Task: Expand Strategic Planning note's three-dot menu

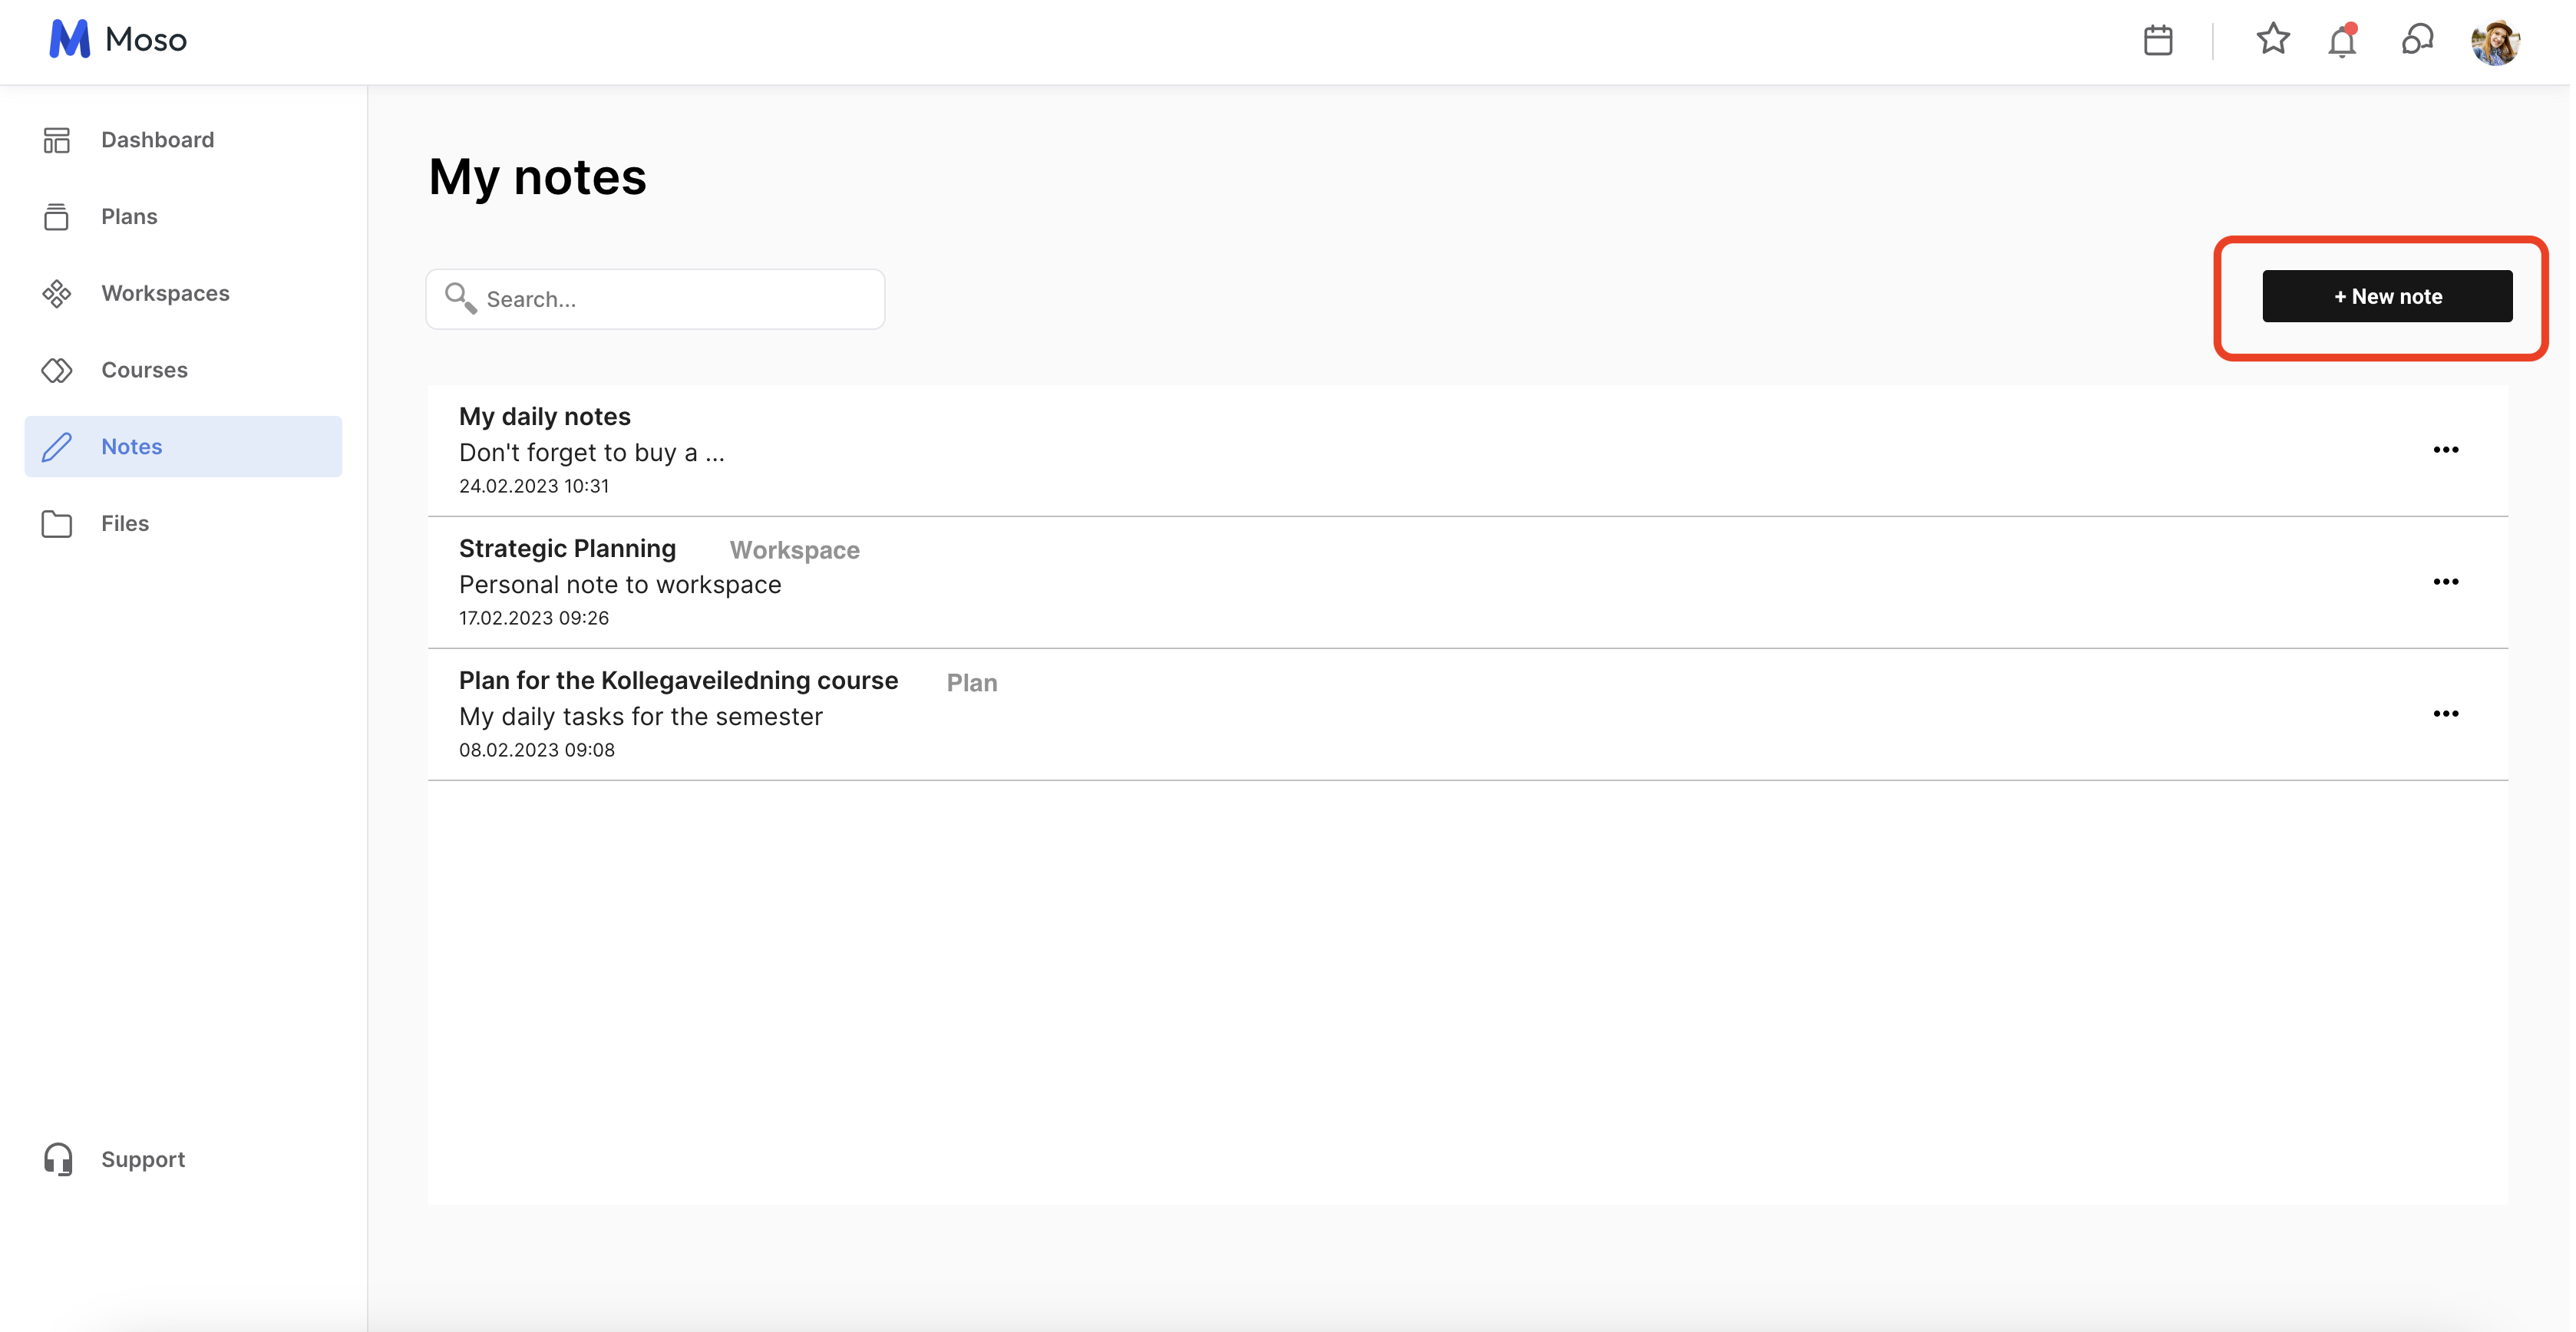Action: (x=2445, y=582)
